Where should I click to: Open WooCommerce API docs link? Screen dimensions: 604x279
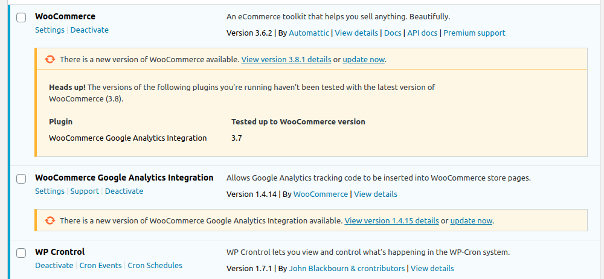coord(422,33)
